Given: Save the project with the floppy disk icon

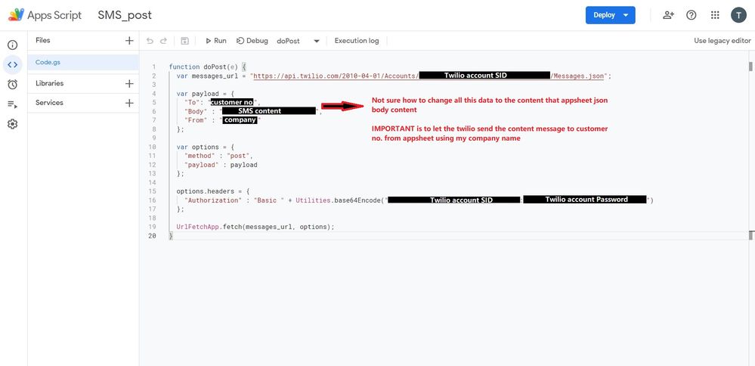Looking at the screenshot, I should pyautogui.click(x=184, y=41).
